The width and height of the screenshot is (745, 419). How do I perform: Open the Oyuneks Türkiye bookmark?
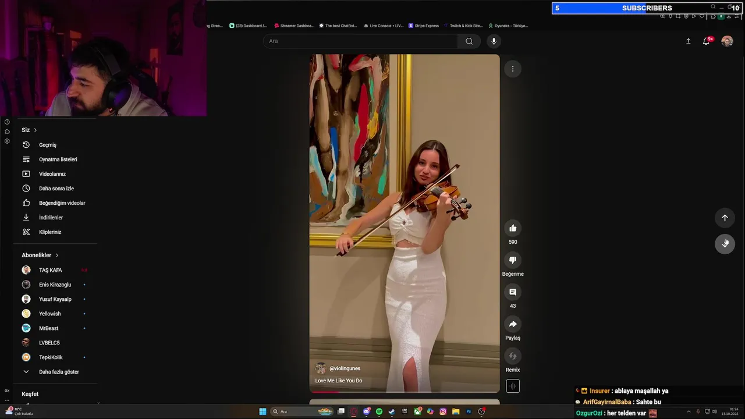point(508,26)
